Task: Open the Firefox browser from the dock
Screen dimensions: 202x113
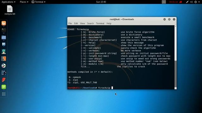Action: pos(4,23)
